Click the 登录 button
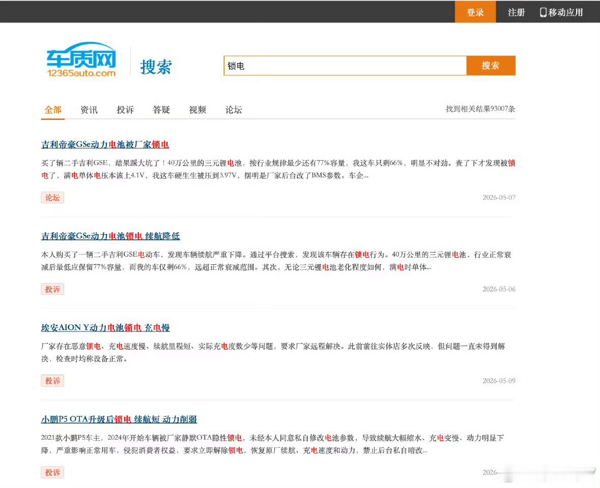 click(475, 12)
